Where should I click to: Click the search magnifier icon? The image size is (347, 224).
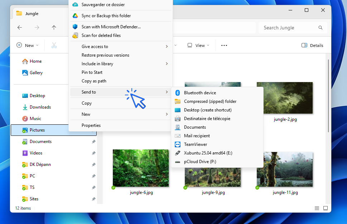point(320,28)
